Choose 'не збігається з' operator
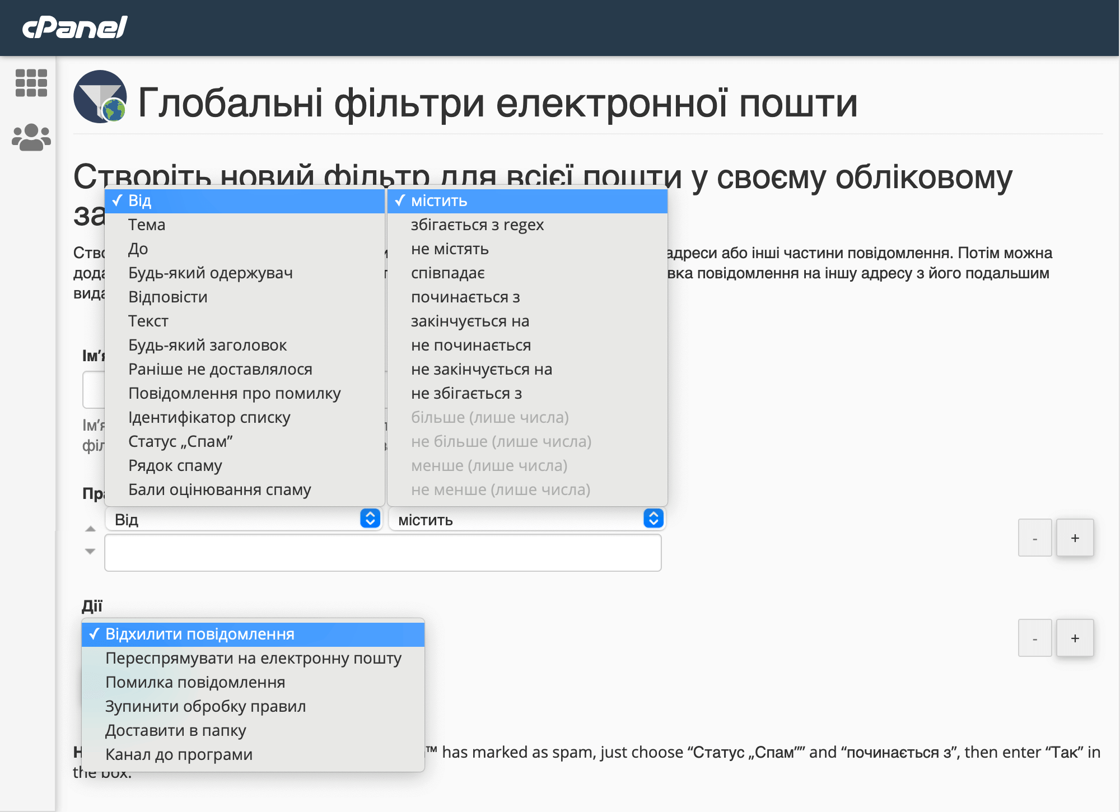1120x812 pixels. coord(528,393)
